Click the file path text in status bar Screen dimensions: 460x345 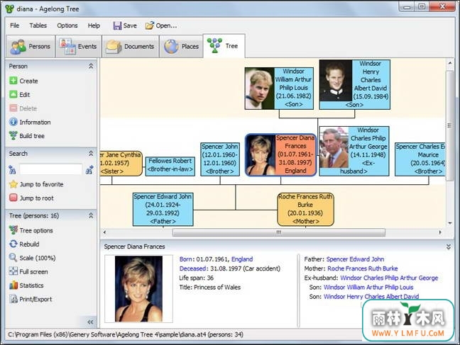[125, 334]
